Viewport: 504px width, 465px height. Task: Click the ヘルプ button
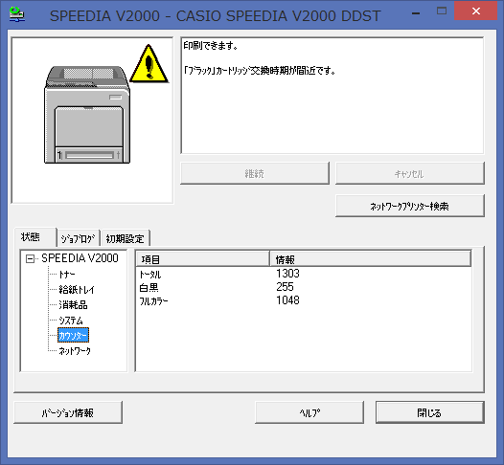click(x=309, y=412)
